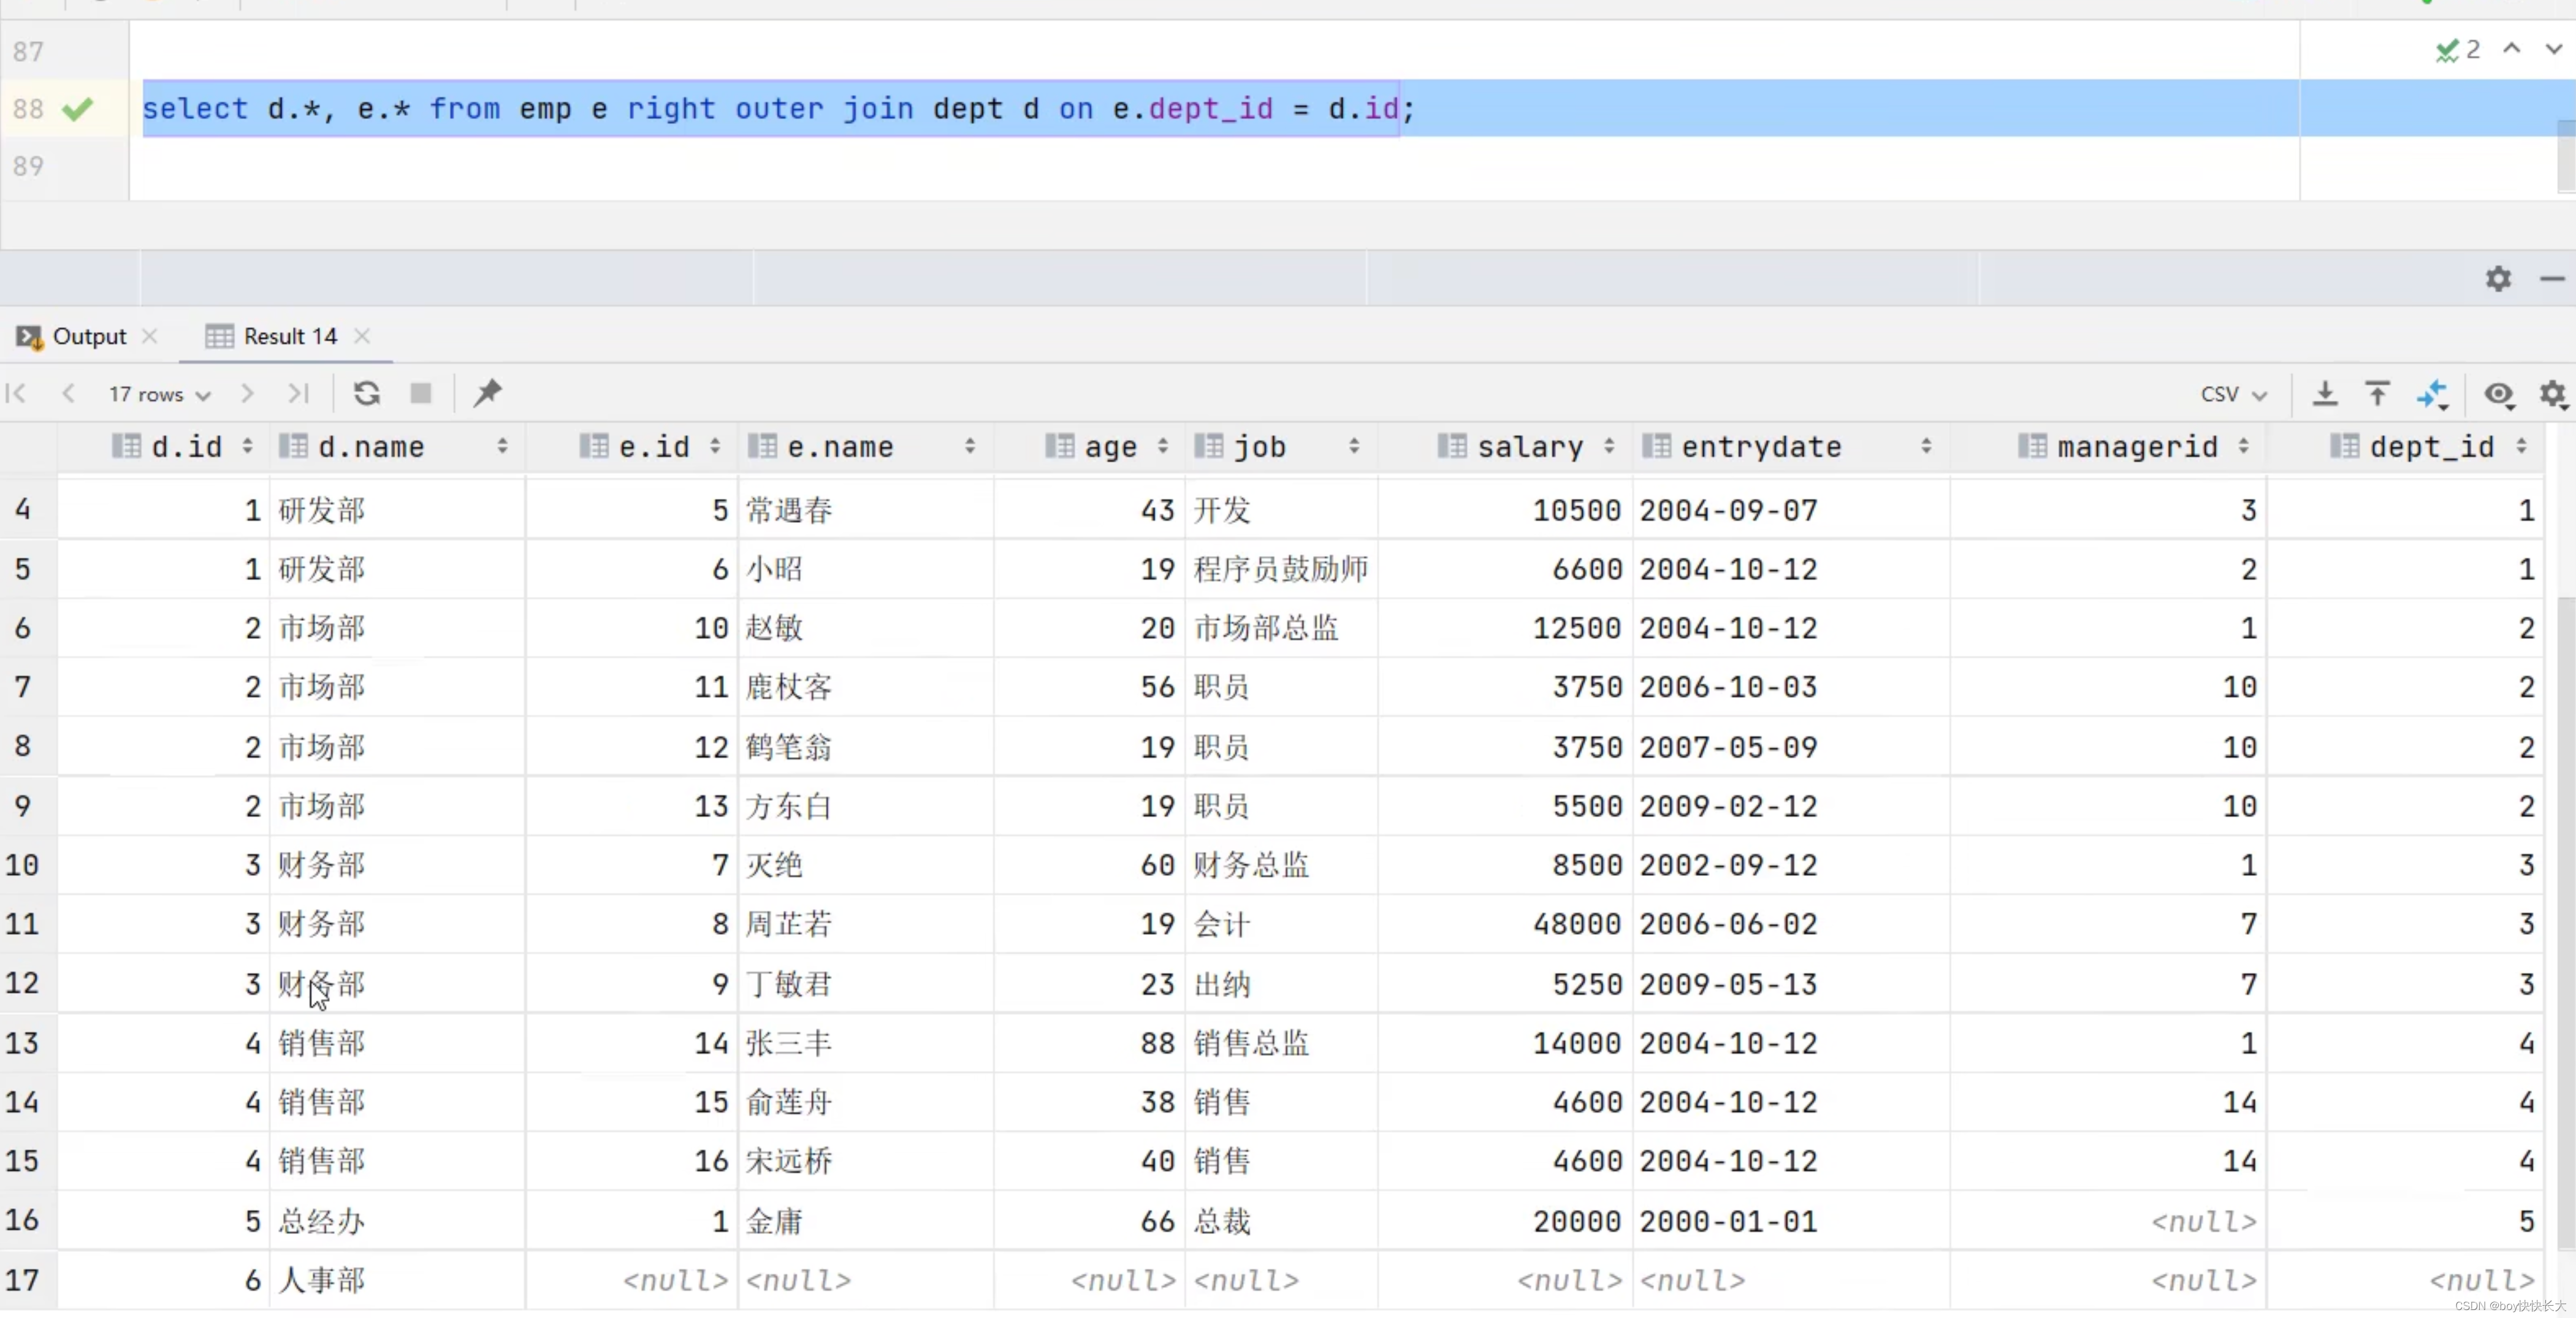Image resolution: width=2576 pixels, height=1318 pixels.
Task: Close the Output tab
Action: tap(150, 336)
